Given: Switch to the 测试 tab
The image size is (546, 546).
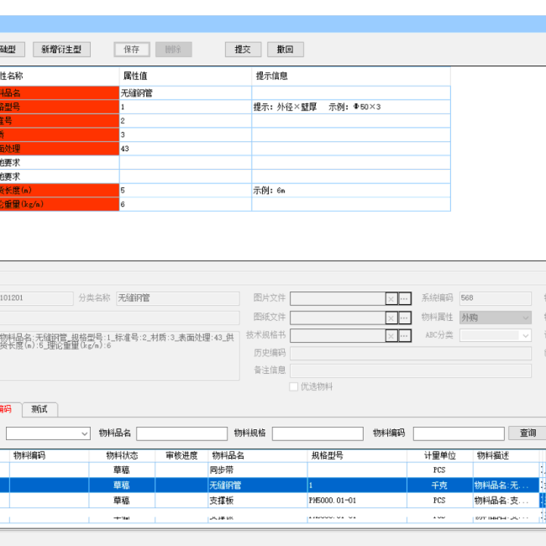Looking at the screenshot, I should click(x=39, y=410).
